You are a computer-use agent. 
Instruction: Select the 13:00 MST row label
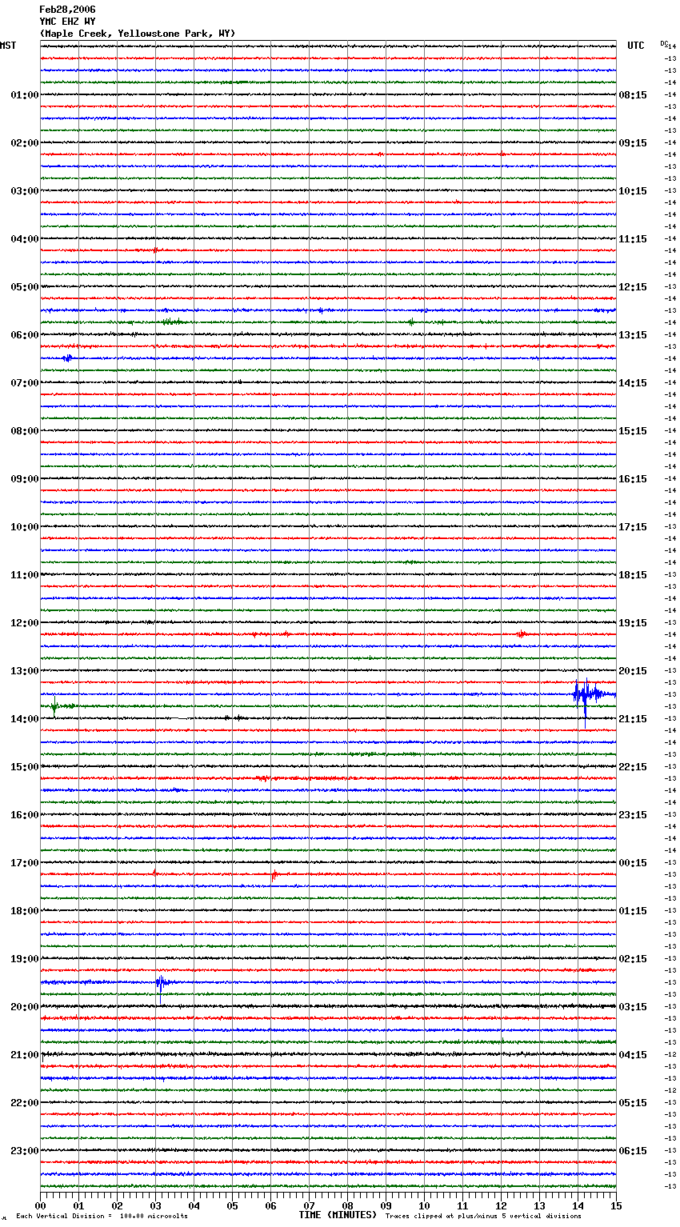click(25, 671)
